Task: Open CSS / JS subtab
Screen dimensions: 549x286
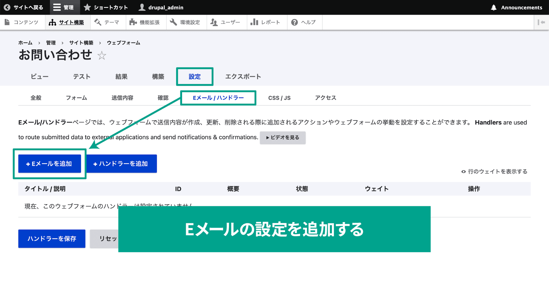Action: [279, 98]
